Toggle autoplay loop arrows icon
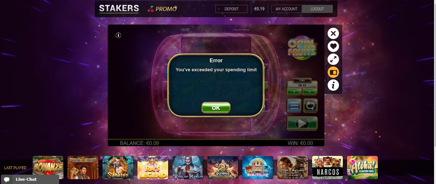The height and width of the screenshot is (184, 436). (311, 106)
